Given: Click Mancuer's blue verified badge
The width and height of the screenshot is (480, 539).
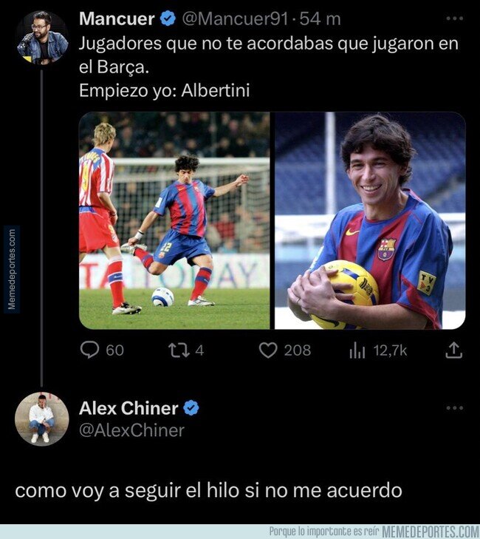Looking at the screenshot, I should click(168, 18).
